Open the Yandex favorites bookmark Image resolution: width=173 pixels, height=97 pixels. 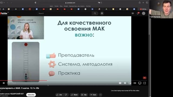(56, 6)
